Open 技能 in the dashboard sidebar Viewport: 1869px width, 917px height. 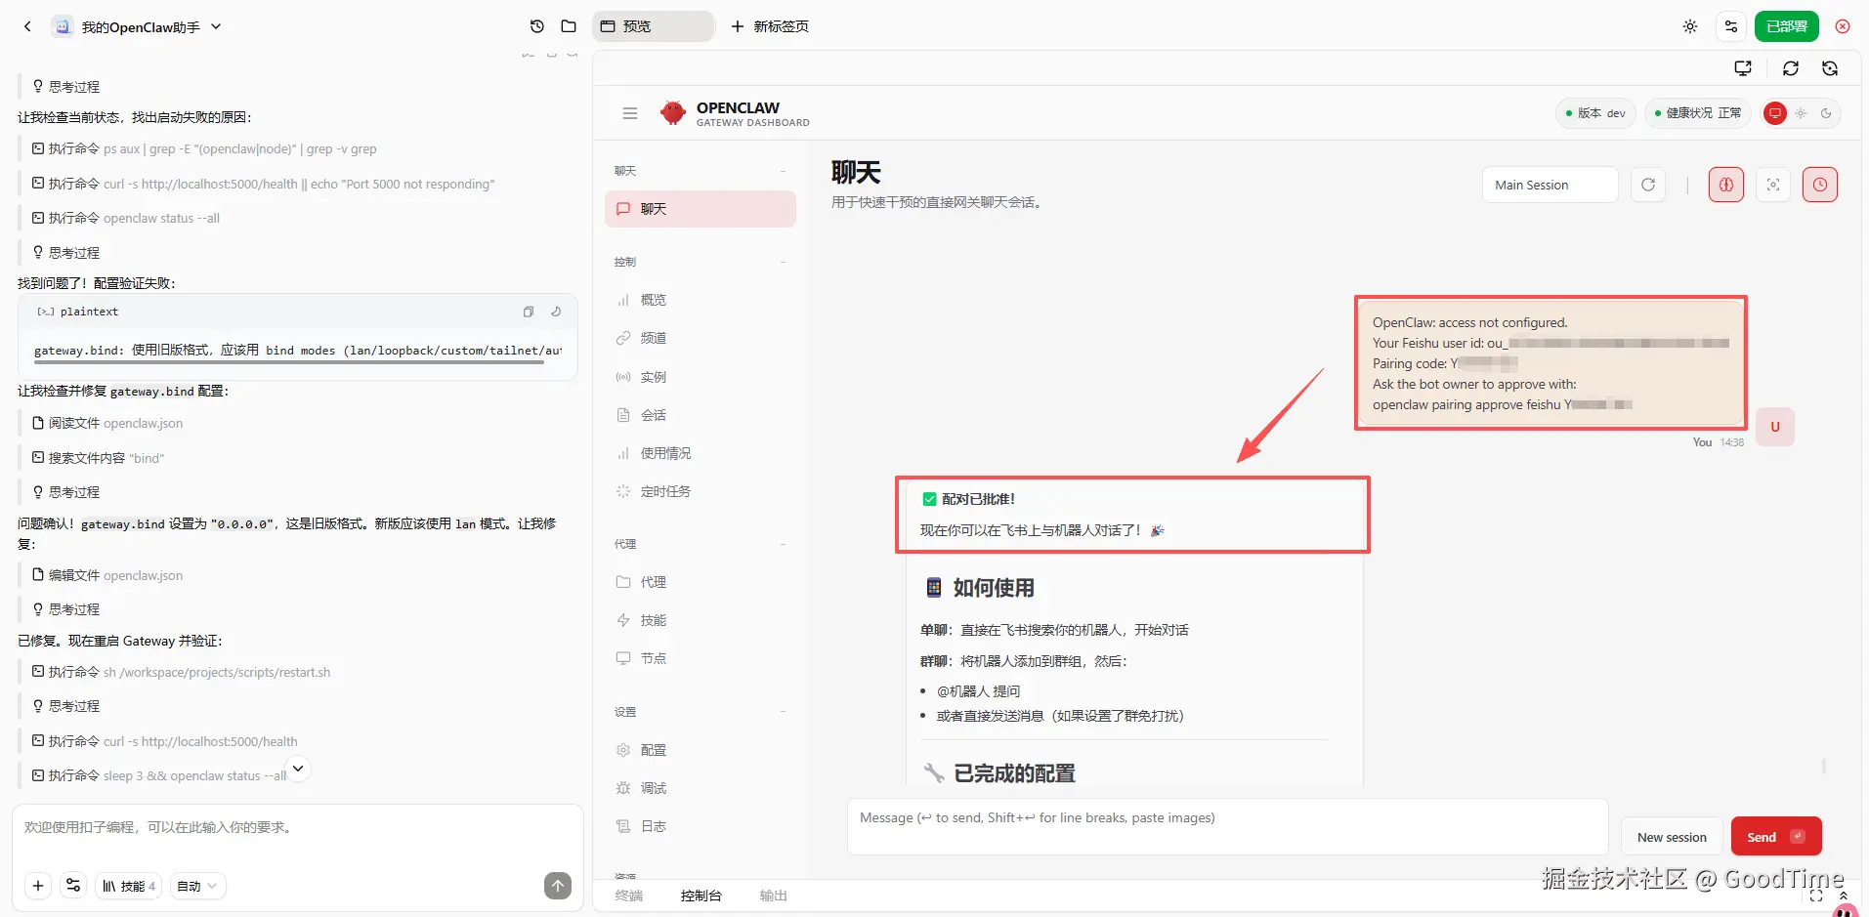tap(701, 620)
